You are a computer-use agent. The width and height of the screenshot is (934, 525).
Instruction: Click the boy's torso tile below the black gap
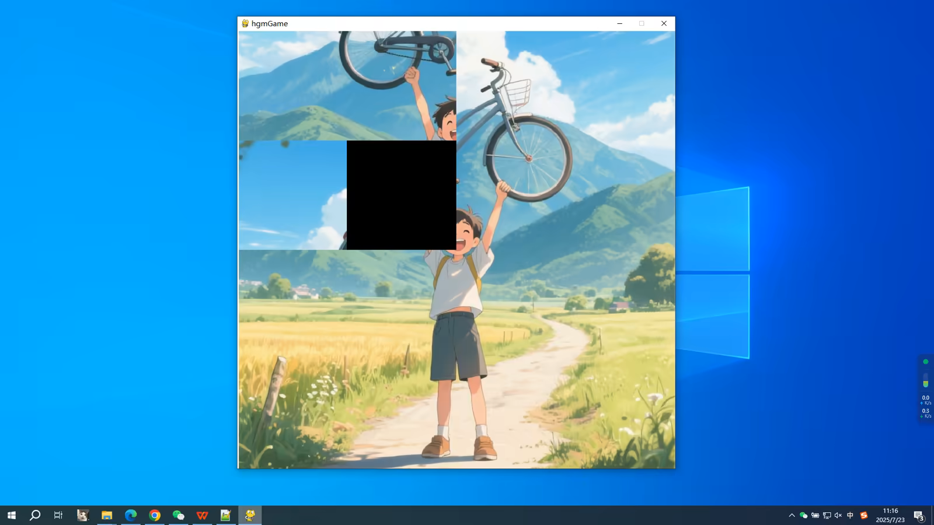point(402,304)
